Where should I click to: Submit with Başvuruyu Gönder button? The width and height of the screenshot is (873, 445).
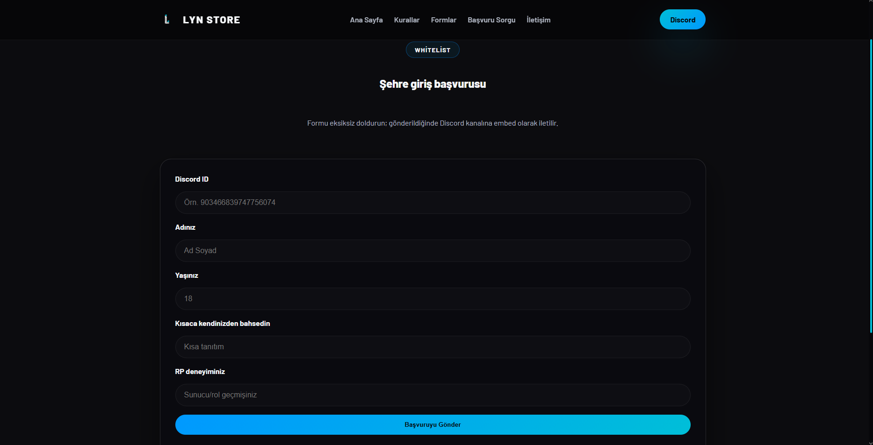coord(432,425)
